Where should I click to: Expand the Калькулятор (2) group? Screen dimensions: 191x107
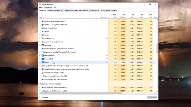pos(40,56)
